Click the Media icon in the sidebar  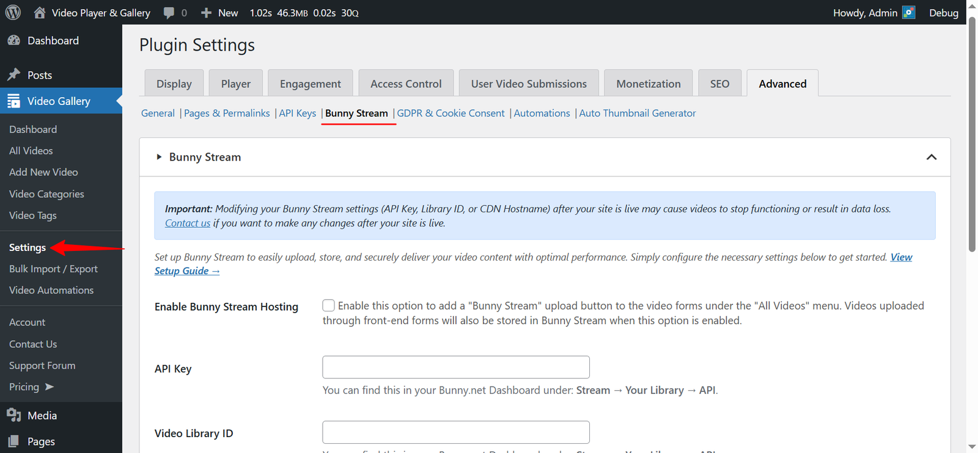[13, 415]
